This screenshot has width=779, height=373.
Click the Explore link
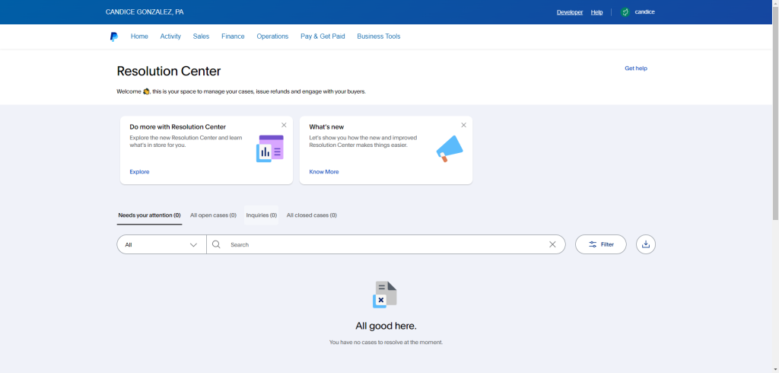(x=139, y=172)
